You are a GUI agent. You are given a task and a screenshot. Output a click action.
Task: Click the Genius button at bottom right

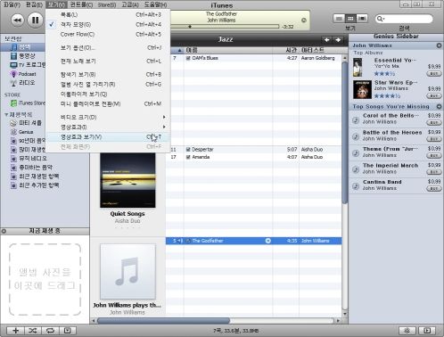pyautogui.click(x=407, y=331)
